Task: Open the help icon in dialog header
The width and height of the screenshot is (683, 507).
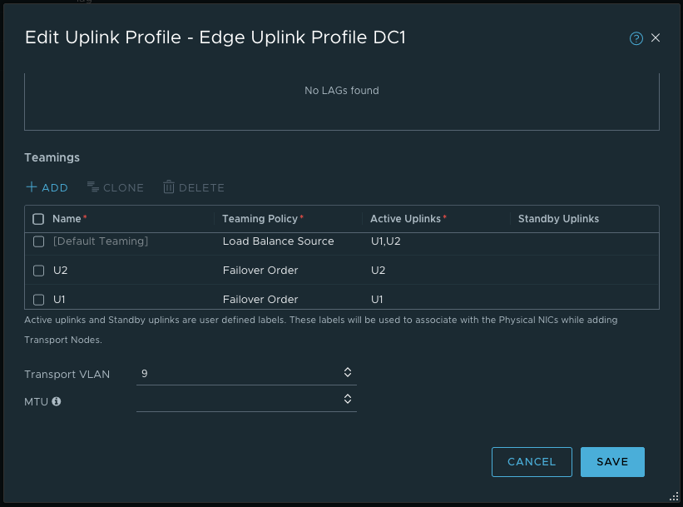Action: click(636, 38)
